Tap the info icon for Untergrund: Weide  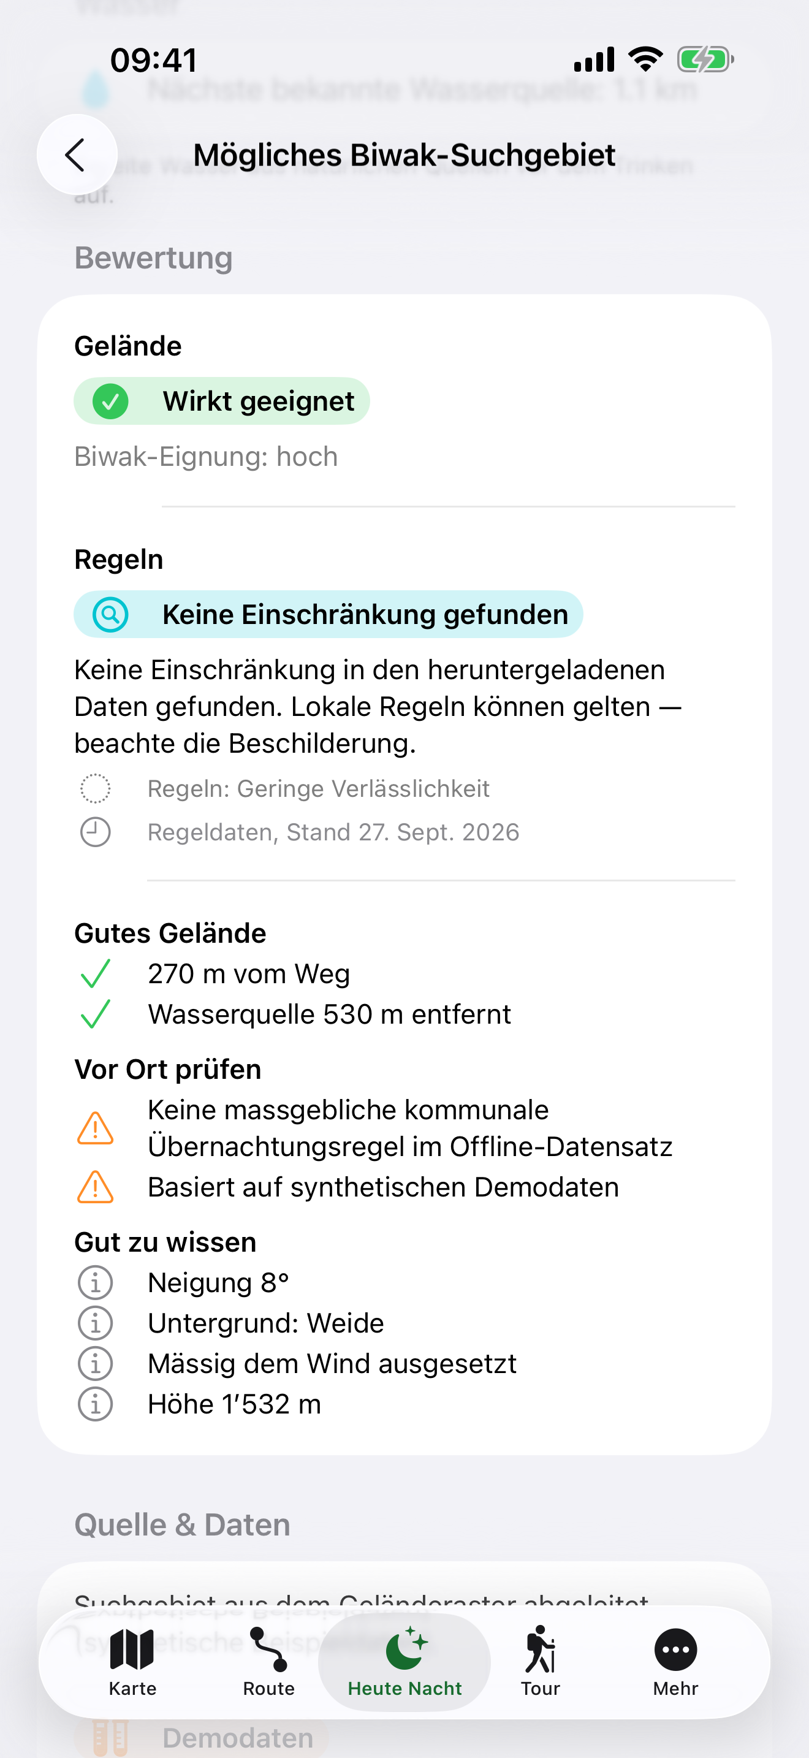(96, 1323)
